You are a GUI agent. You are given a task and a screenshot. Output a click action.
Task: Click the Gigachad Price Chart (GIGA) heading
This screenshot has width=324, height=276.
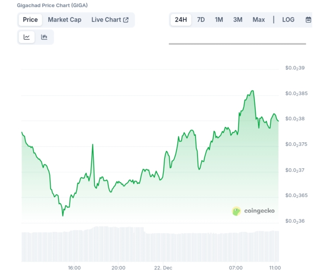click(x=52, y=5)
